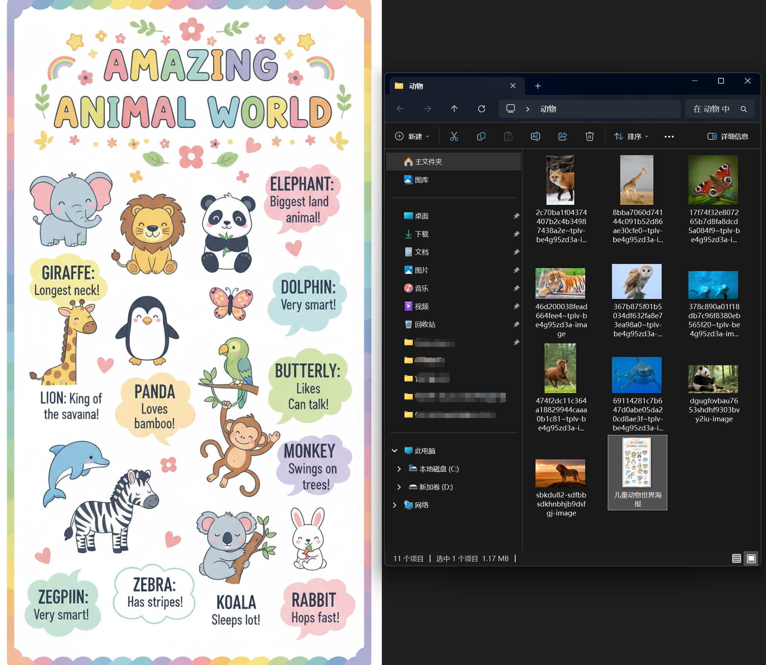This screenshot has width=766, height=665.
Task: Switch to details list view
Action: click(x=736, y=558)
